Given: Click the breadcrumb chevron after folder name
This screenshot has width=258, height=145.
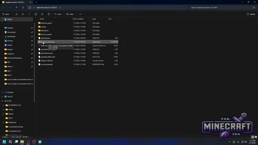Looking at the screenshot, I should (x=60, y=8).
